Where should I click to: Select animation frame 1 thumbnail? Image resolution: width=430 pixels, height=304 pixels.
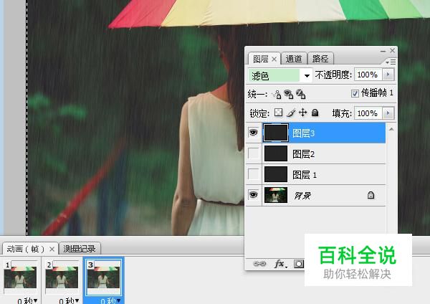(20, 277)
